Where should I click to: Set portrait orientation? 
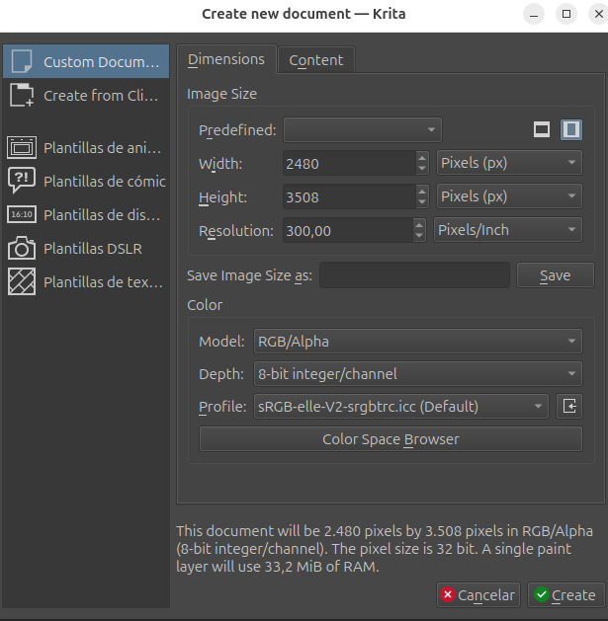pyautogui.click(x=571, y=129)
